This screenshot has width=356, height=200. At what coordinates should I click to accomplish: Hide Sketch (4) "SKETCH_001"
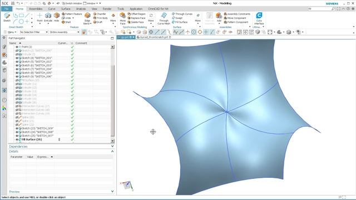coord(17,58)
